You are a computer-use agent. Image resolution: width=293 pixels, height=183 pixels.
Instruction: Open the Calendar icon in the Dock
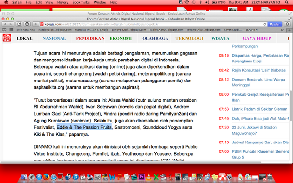pos(83,177)
